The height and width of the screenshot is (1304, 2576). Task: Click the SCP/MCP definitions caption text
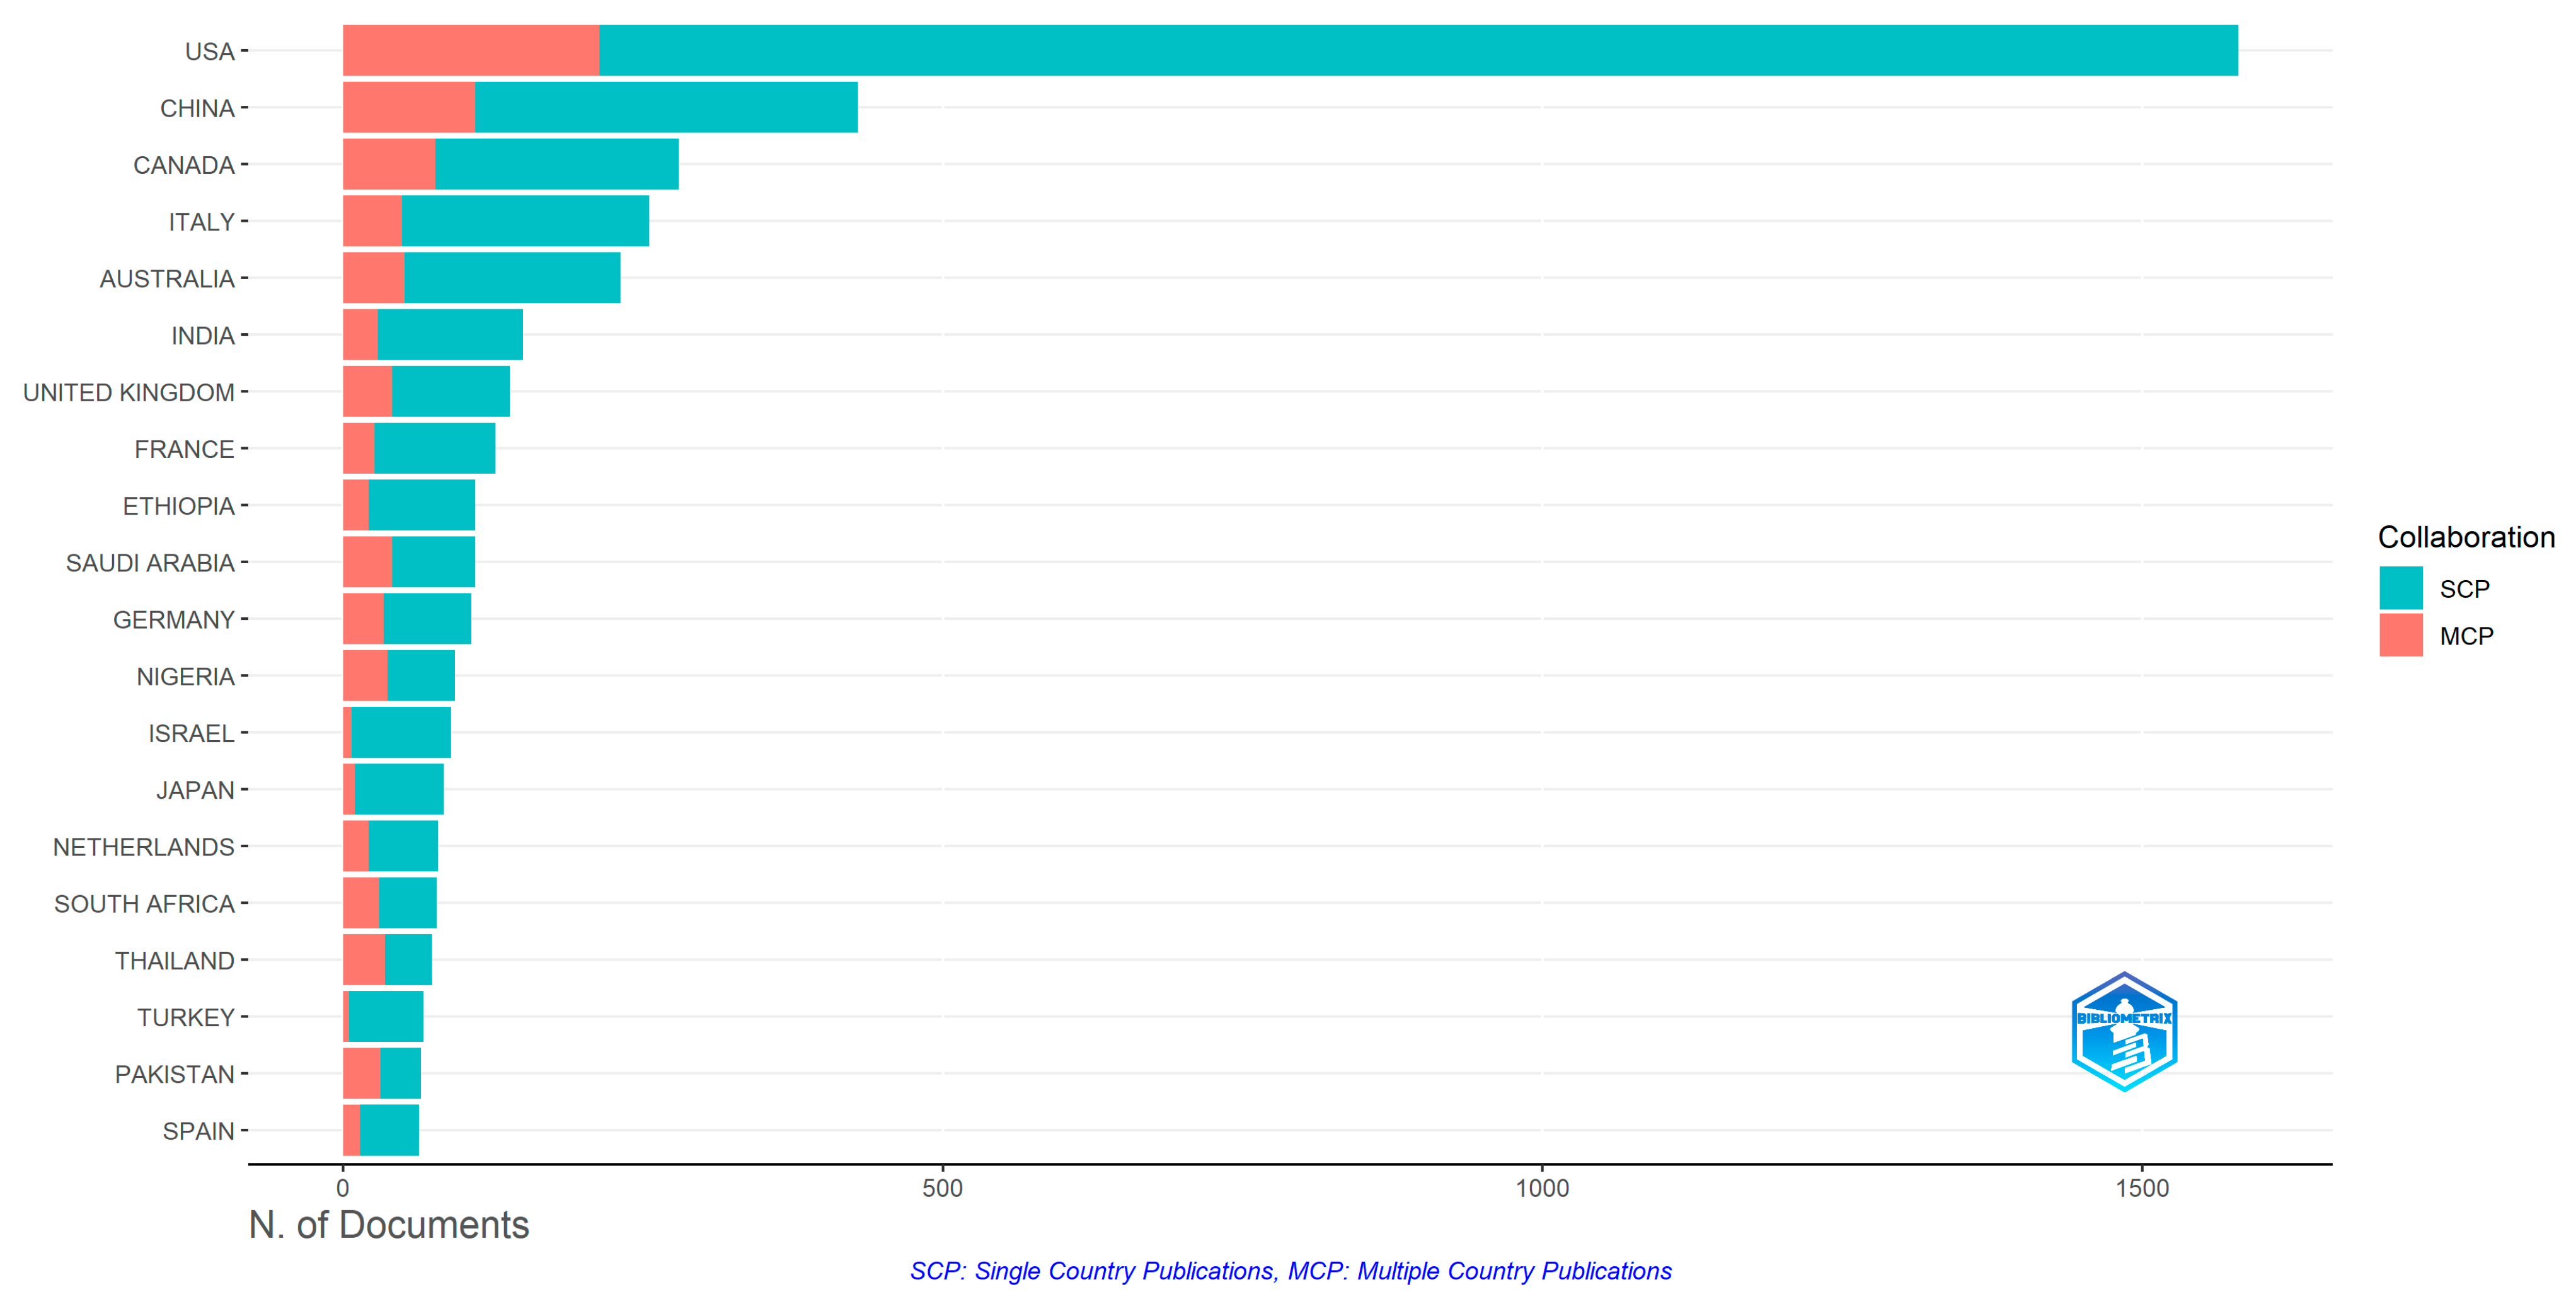[x=1290, y=1271]
